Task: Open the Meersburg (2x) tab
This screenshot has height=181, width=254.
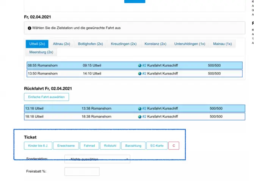Action: click(41, 52)
